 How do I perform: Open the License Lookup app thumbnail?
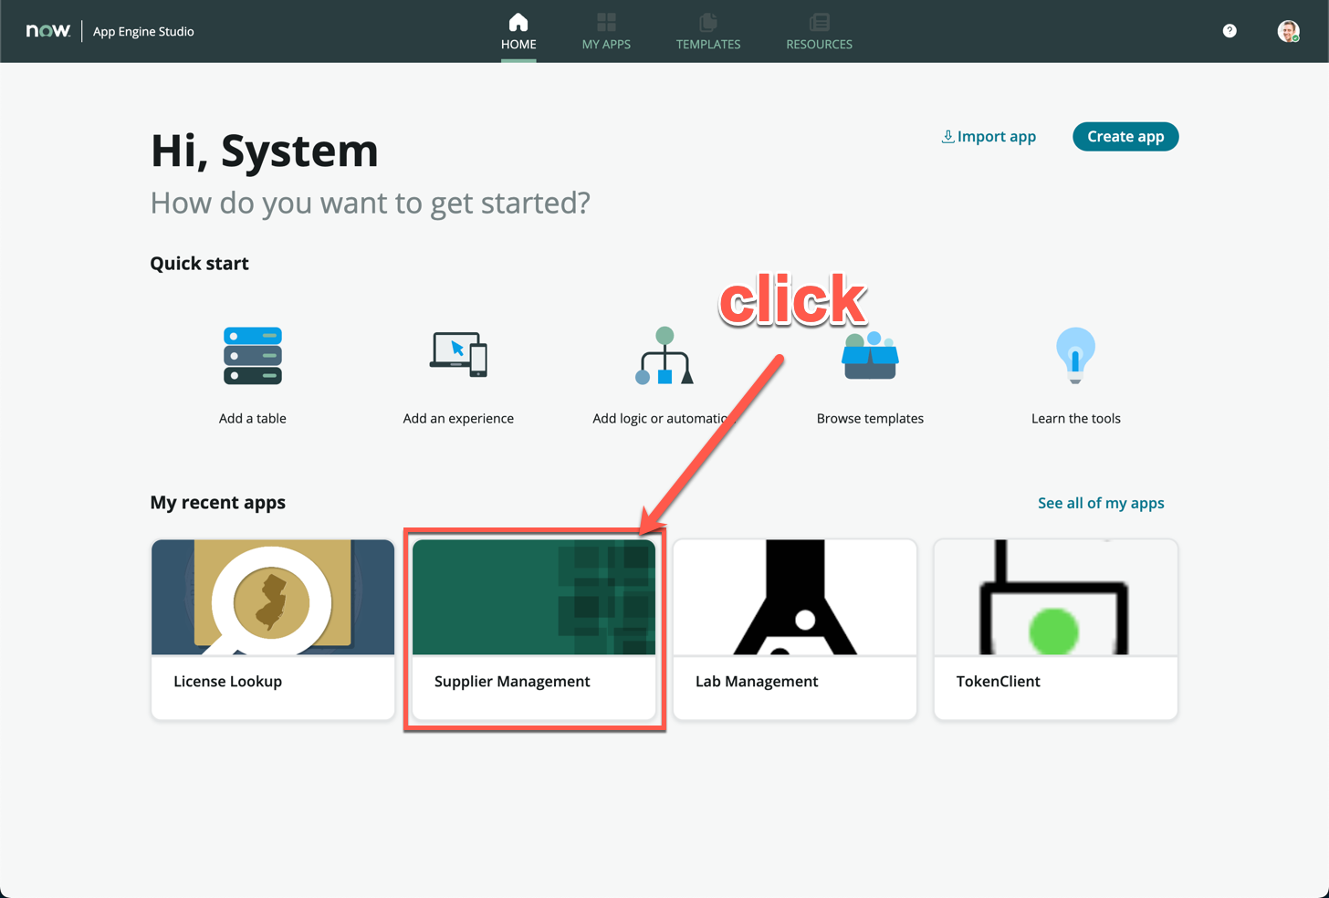pyautogui.click(x=273, y=598)
